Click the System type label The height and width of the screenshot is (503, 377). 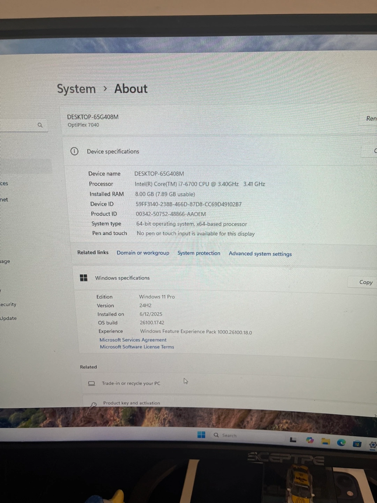coord(106,224)
